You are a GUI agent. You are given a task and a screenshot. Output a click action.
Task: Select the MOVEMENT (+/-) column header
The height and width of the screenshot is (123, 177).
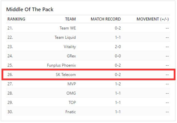153,19
